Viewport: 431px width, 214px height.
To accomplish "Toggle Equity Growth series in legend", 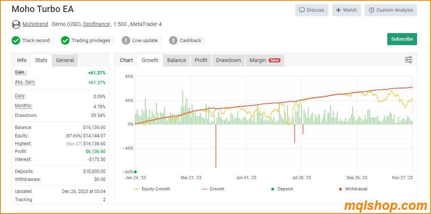I will (152, 189).
